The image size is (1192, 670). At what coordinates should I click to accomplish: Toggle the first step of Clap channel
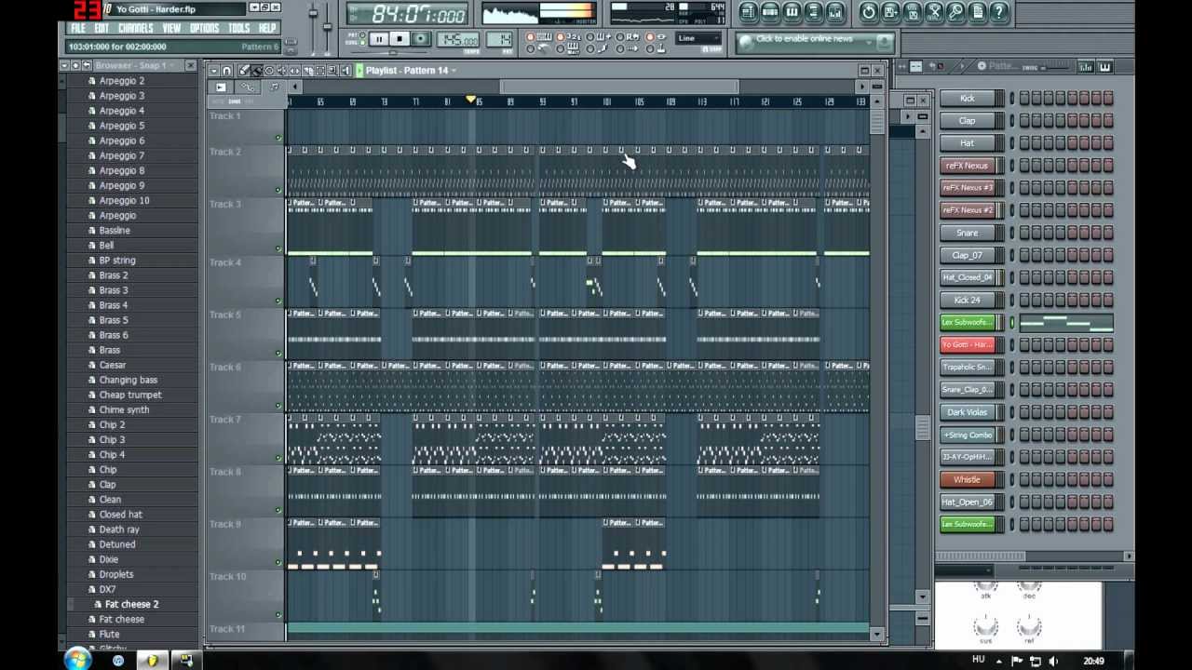click(1024, 120)
